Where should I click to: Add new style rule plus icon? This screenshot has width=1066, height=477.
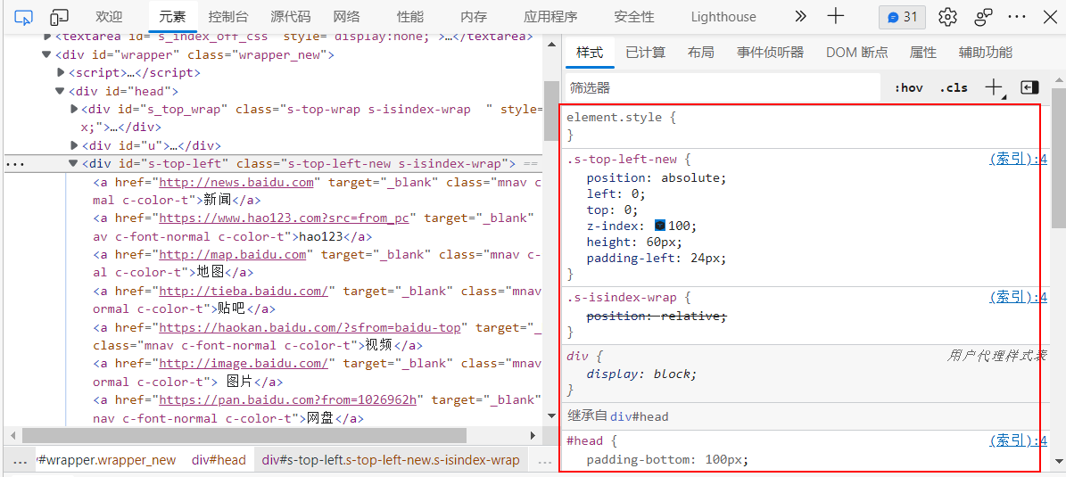995,87
